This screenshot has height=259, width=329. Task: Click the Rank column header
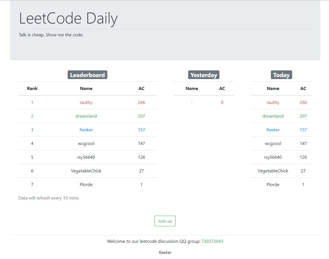click(32, 89)
